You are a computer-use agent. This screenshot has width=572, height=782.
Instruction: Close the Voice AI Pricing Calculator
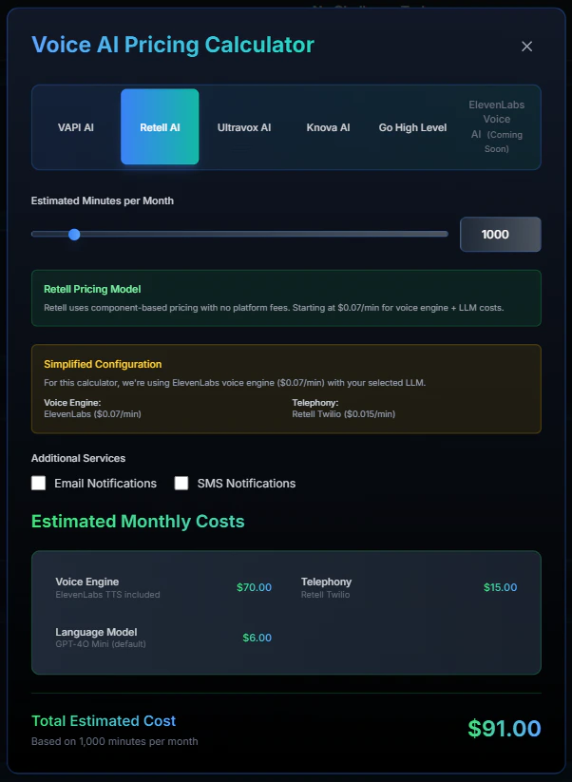coord(526,46)
